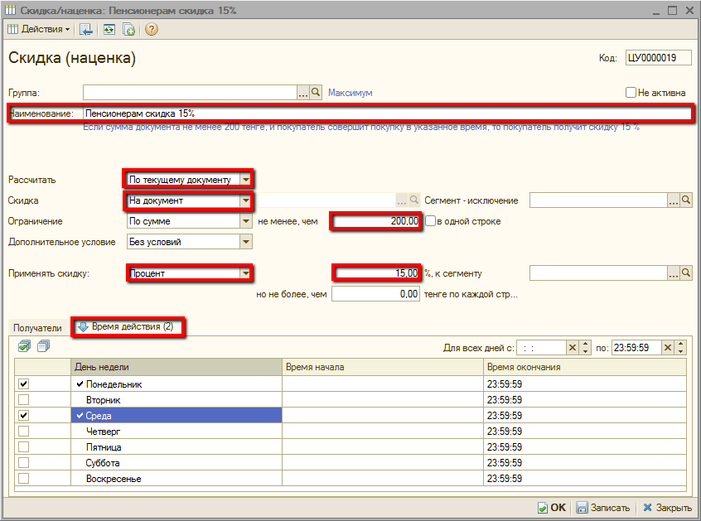The image size is (701, 521).
Task: Click the go-to-list icon in toolbar
Action: 86,29
